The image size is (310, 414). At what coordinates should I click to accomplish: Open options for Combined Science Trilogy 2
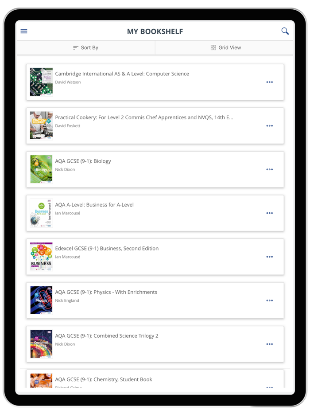point(270,344)
